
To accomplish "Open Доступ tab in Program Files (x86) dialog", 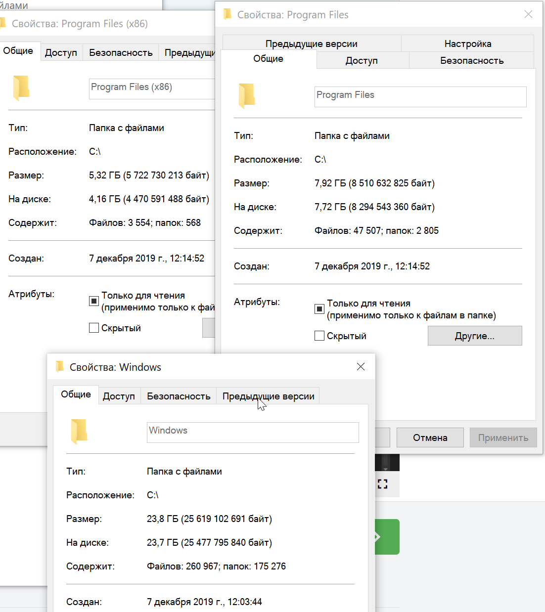I will point(61,52).
